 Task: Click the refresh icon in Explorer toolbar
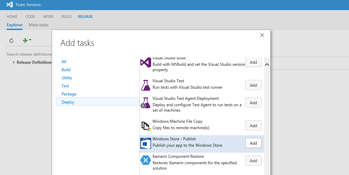pos(11,40)
